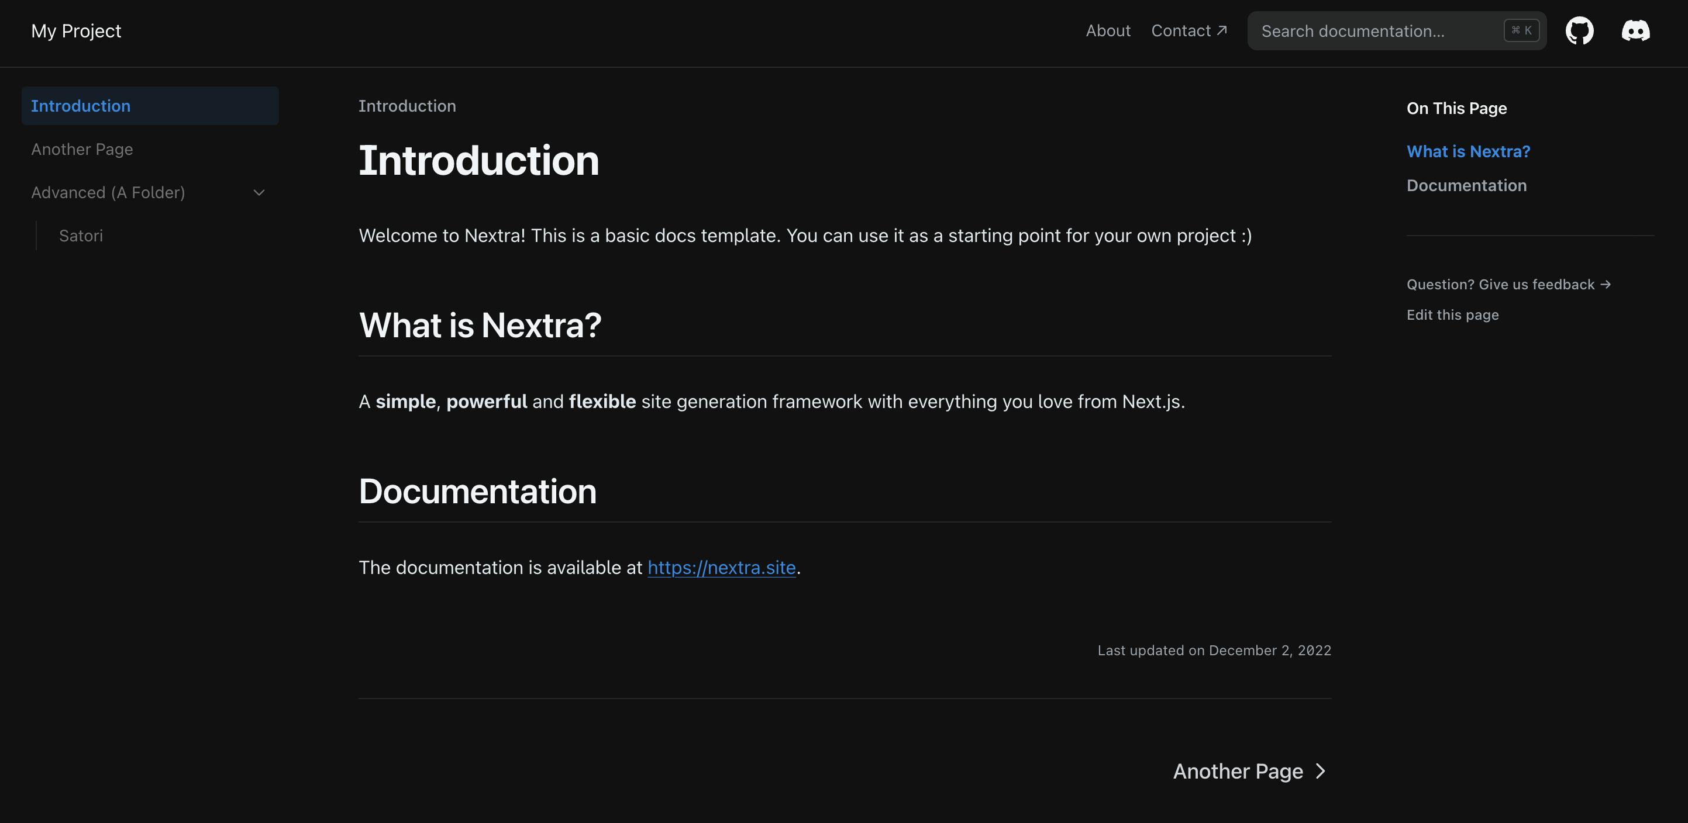This screenshot has height=823, width=1688.
Task: Select Introduction in the sidebar
Action: tap(81, 105)
